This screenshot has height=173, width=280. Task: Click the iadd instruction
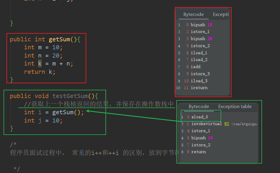coord(196,67)
